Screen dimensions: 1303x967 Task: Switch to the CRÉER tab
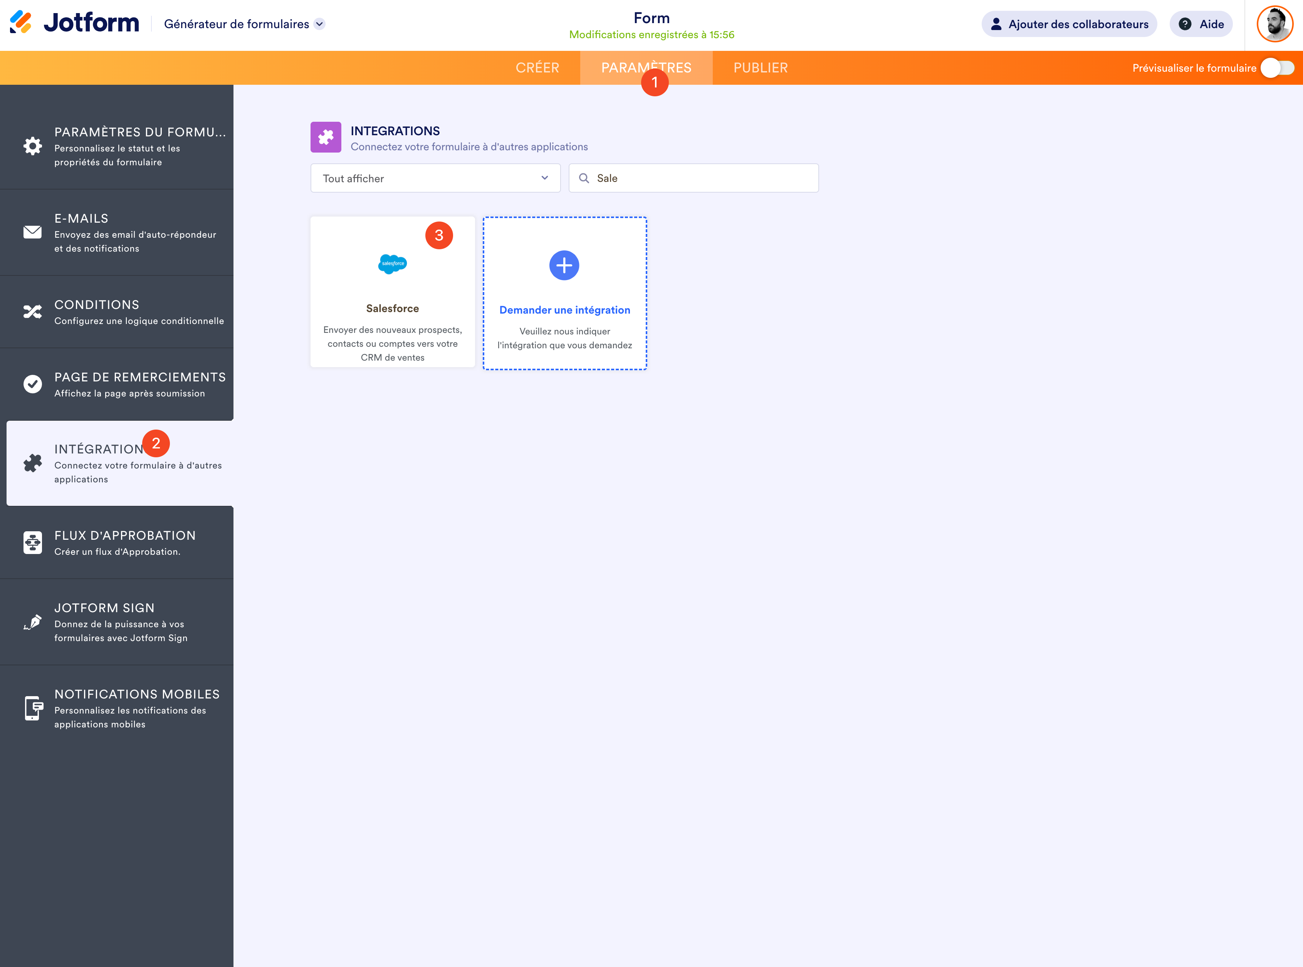(537, 68)
